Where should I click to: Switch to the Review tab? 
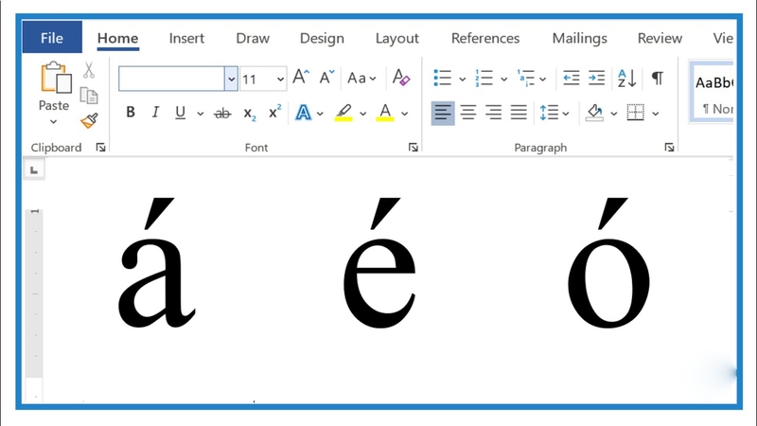pos(660,38)
